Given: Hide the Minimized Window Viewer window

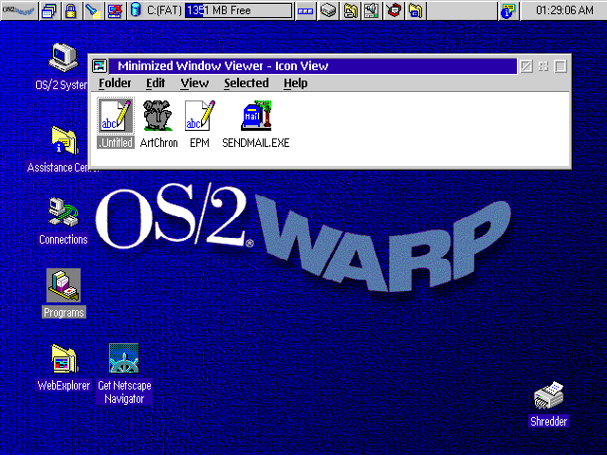Looking at the screenshot, I should (x=526, y=66).
